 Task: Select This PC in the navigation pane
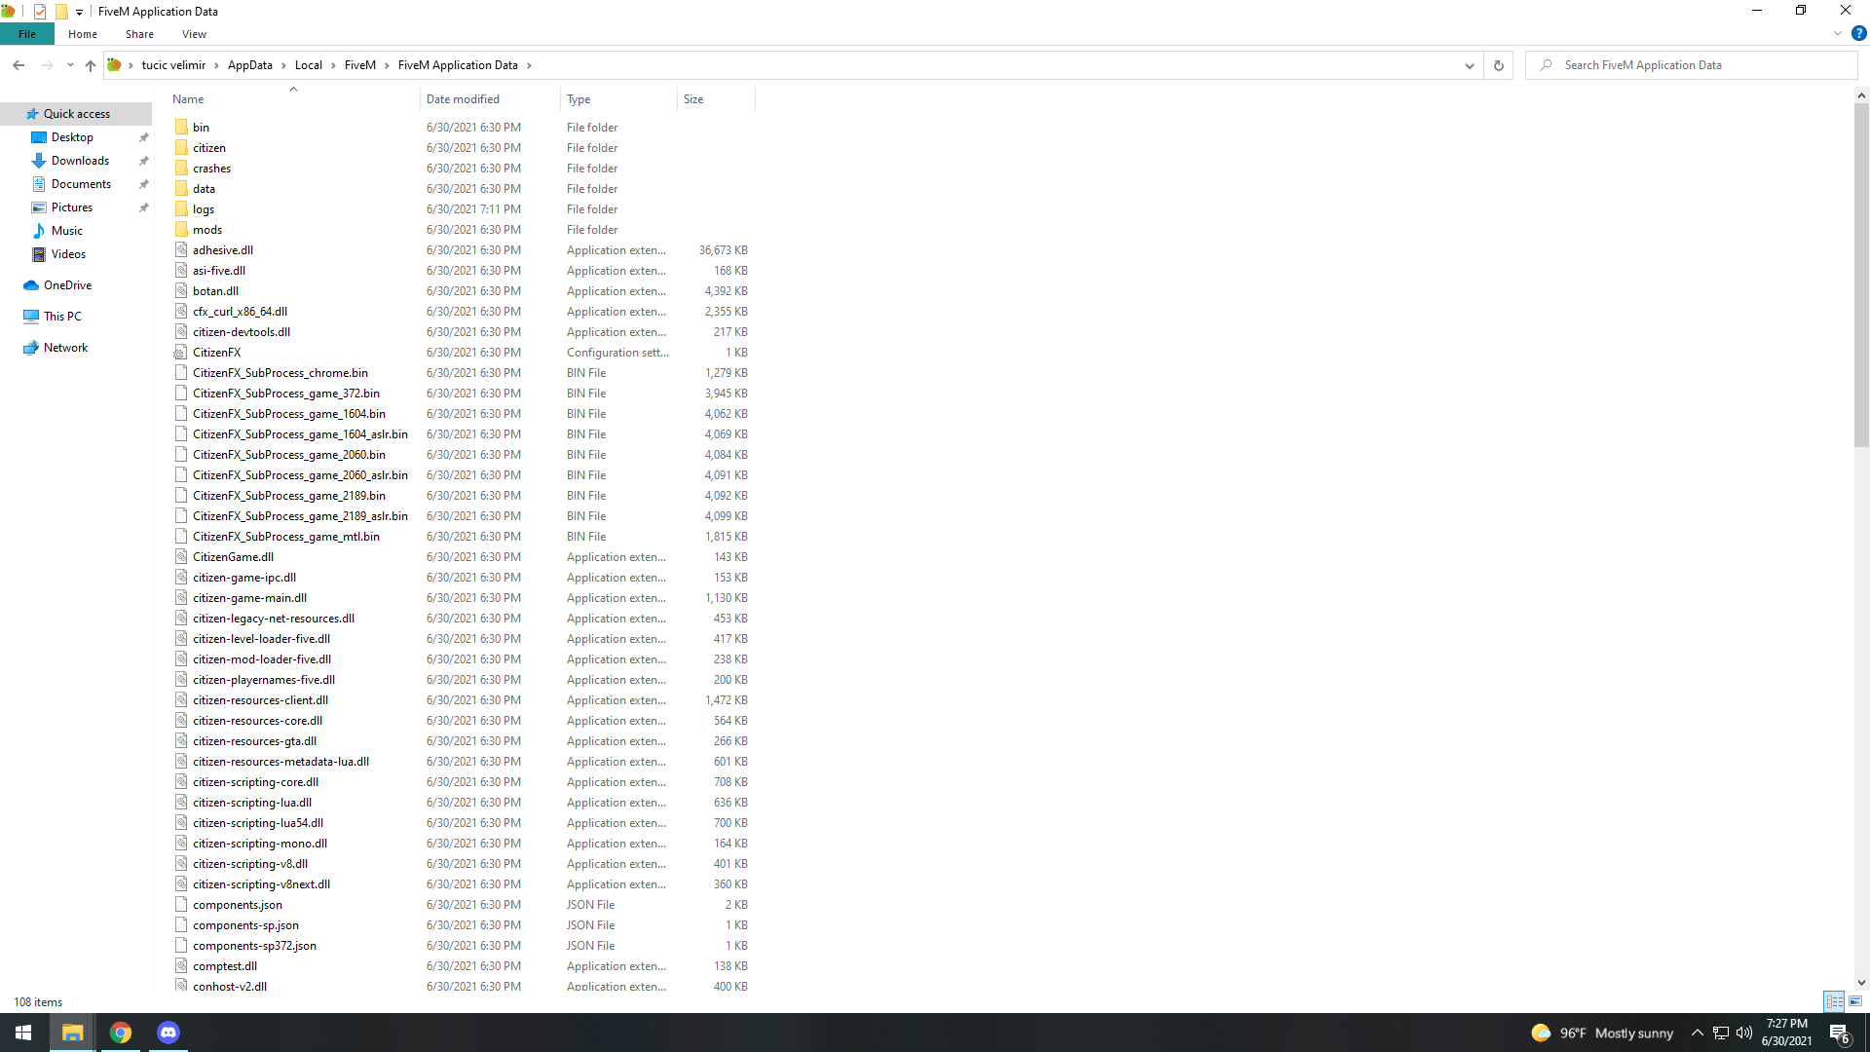[62, 317]
